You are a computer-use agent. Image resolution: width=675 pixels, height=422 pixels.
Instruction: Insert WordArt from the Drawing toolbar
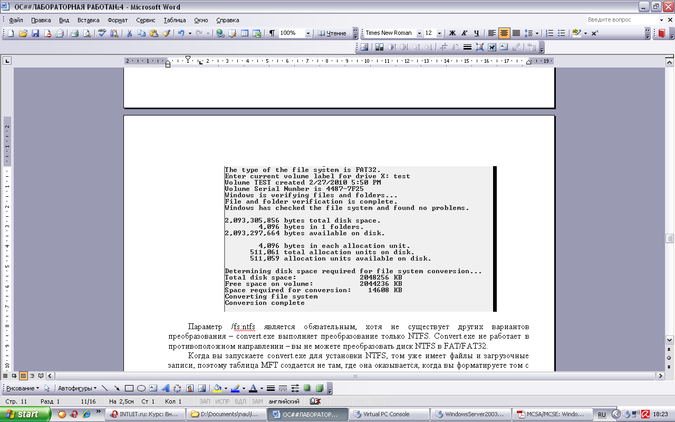pos(165,388)
